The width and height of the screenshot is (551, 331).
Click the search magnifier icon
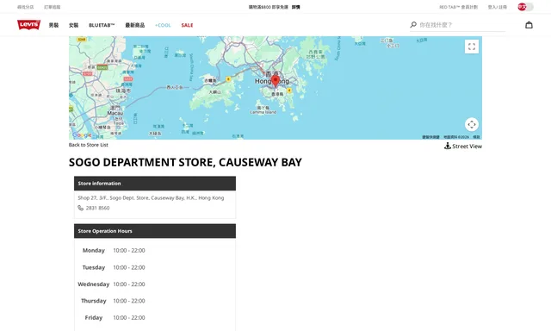(413, 25)
